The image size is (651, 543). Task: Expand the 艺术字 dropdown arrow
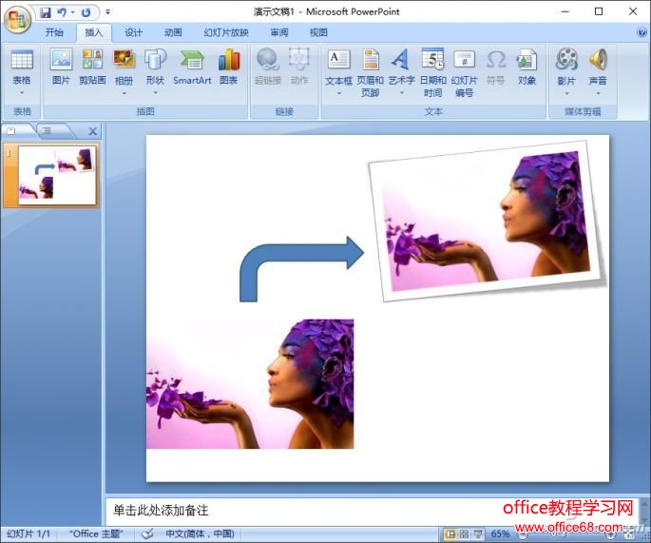401,93
